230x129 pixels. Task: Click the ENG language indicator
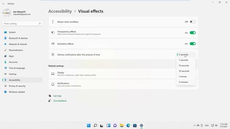(x=207, y=125)
